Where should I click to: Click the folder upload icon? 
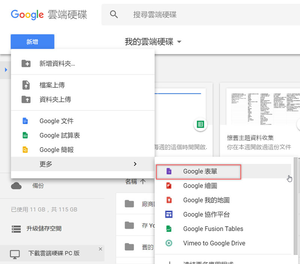click(26, 100)
